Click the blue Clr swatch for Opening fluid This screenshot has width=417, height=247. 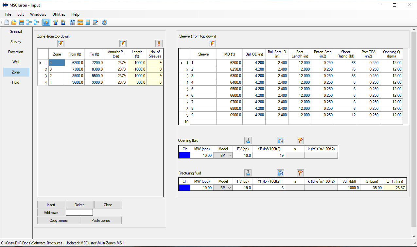point(184,156)
